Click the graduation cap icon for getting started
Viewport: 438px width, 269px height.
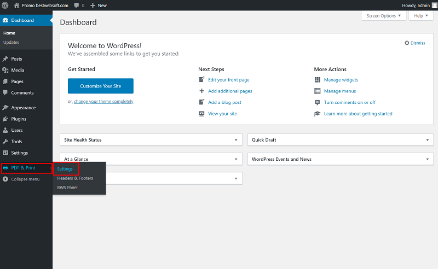coord(318,114)
